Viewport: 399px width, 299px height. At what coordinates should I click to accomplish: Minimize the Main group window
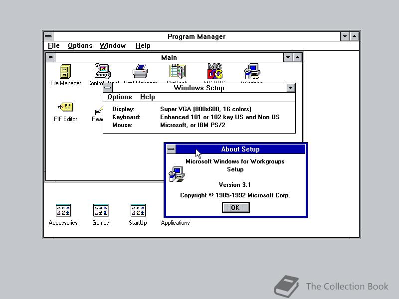[288, 57]
